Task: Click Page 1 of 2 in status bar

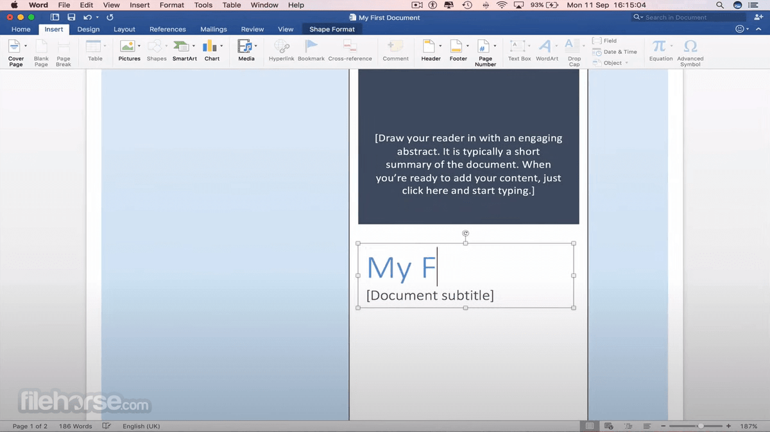Action: 30,426
